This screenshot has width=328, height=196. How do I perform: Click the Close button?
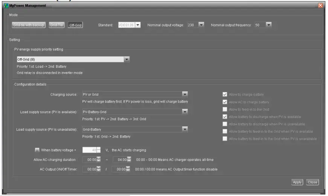point(312,182)
